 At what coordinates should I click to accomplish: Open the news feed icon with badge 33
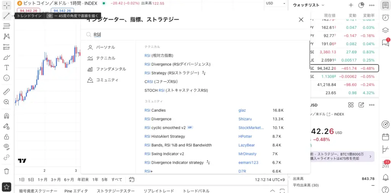(386, 164)
